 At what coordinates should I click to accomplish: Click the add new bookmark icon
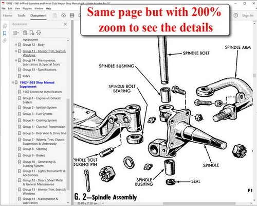click(32, 32)
